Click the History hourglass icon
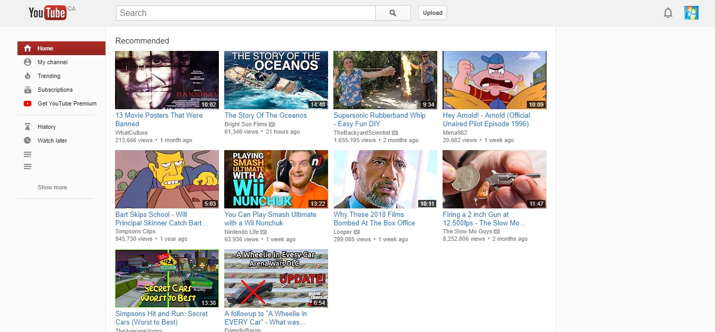Viewport: 715px width, 332px height. point(28,127)
